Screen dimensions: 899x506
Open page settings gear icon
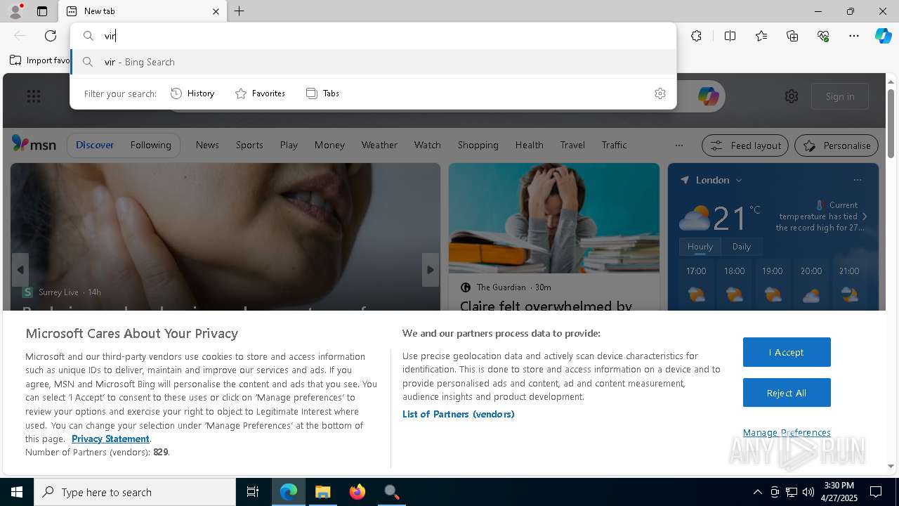792,96
